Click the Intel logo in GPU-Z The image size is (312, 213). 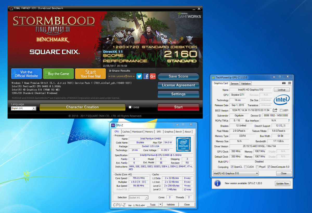[282, 100]
